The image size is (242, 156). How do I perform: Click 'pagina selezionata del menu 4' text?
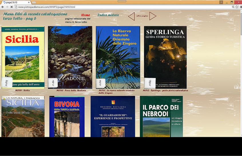(78, 20)
